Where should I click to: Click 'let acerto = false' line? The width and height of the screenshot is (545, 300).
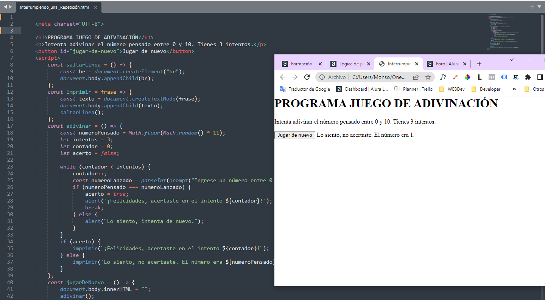click(90, 153)
